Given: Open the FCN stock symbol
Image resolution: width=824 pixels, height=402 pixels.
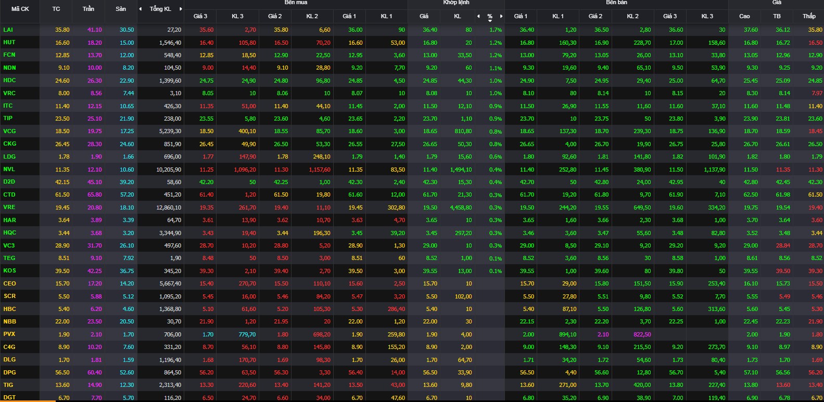Looking at the screenshot, I should (9, 55).
